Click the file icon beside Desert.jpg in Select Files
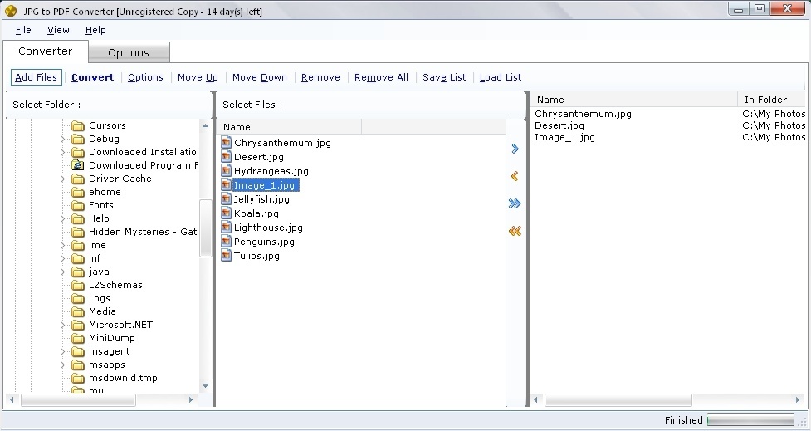The height and width of the screenshot is (431, 811). coord(226,157)
